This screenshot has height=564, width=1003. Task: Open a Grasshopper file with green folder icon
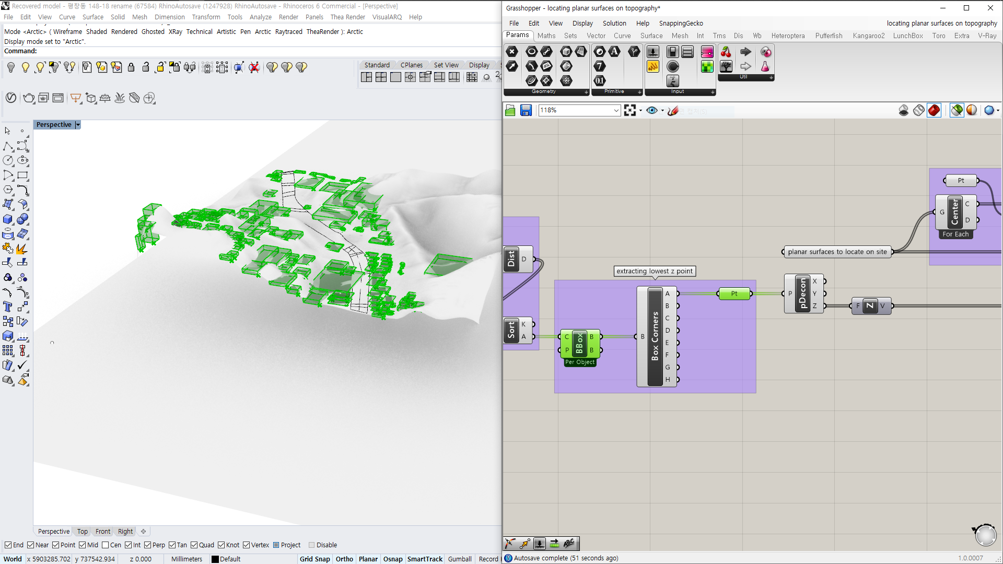pos(510,110)
